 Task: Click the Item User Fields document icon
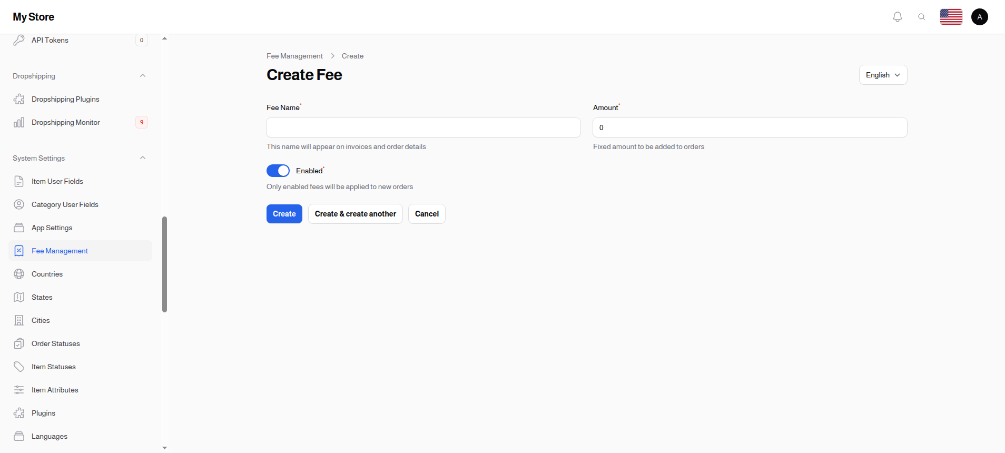(x=19, y=181)
